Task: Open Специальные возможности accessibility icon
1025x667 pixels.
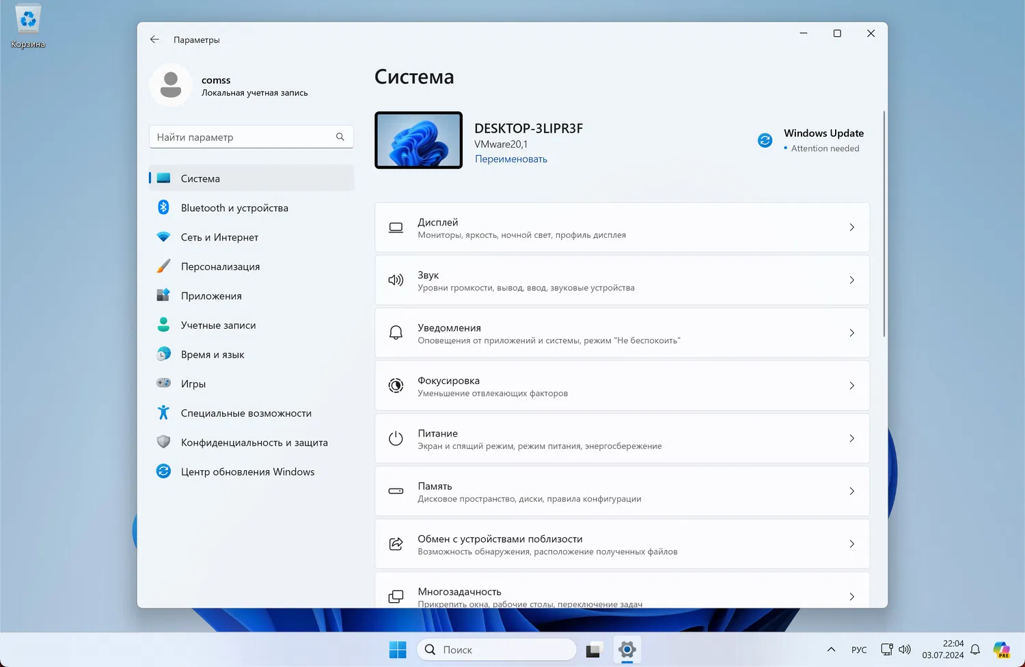Action: 163,413
